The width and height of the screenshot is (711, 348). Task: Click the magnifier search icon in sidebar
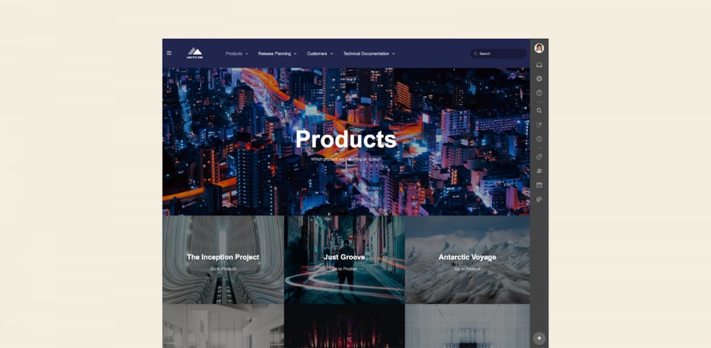539,110
